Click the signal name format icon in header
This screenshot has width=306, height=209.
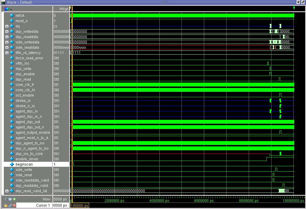7,9
